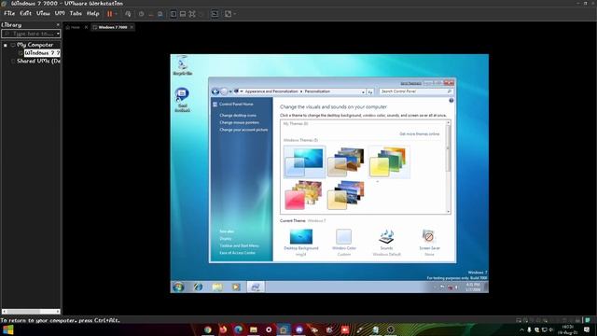Click the Search Control Panel field
This screenshot has height=336, width=597.
coord(416,91)
